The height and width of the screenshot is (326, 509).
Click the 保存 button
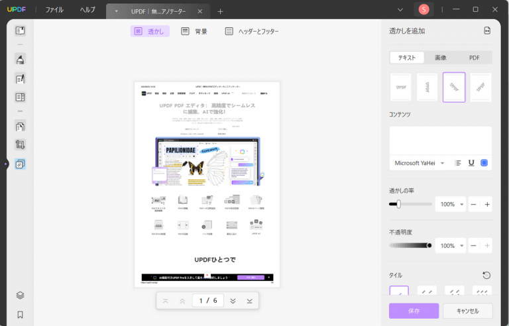click(x=414, y=311)
